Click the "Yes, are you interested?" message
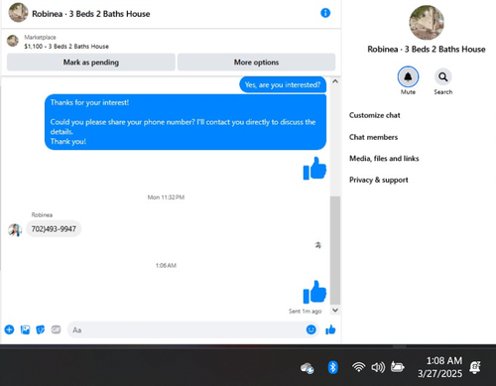The image size is (496, 386). 283,85
